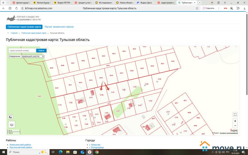Open the map layers switcher icon
Image resolution: width=248 pixels, height=155 pixels.
pos(12,124)
